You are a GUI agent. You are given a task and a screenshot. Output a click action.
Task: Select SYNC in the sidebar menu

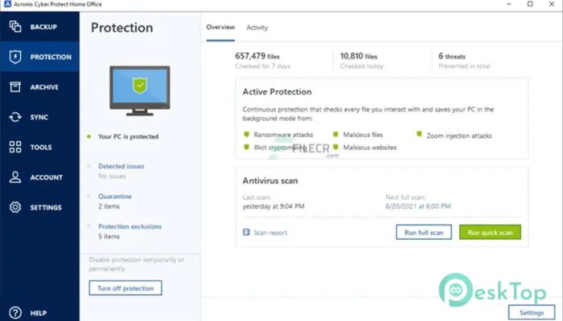pos(39,117)
